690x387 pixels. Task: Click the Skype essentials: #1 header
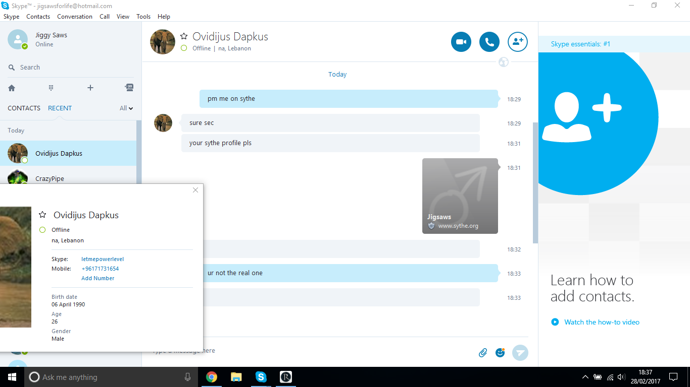click(x=580, y=44)
